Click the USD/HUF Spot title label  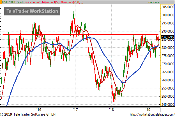(12, 2)
